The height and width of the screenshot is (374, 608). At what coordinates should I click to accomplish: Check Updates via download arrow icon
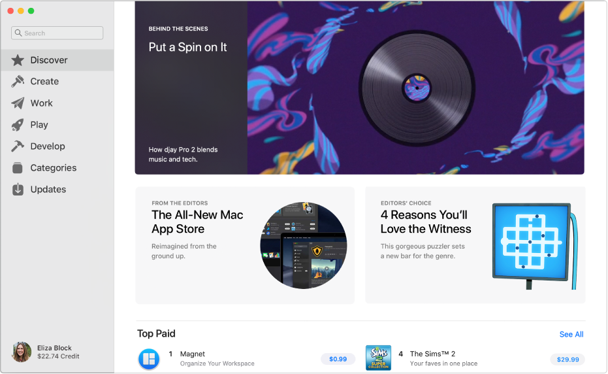coord(18,190)
